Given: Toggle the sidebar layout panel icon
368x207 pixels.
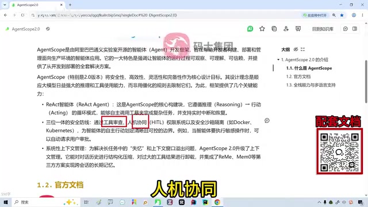Looking at the screenshot, I should (355, 29).
